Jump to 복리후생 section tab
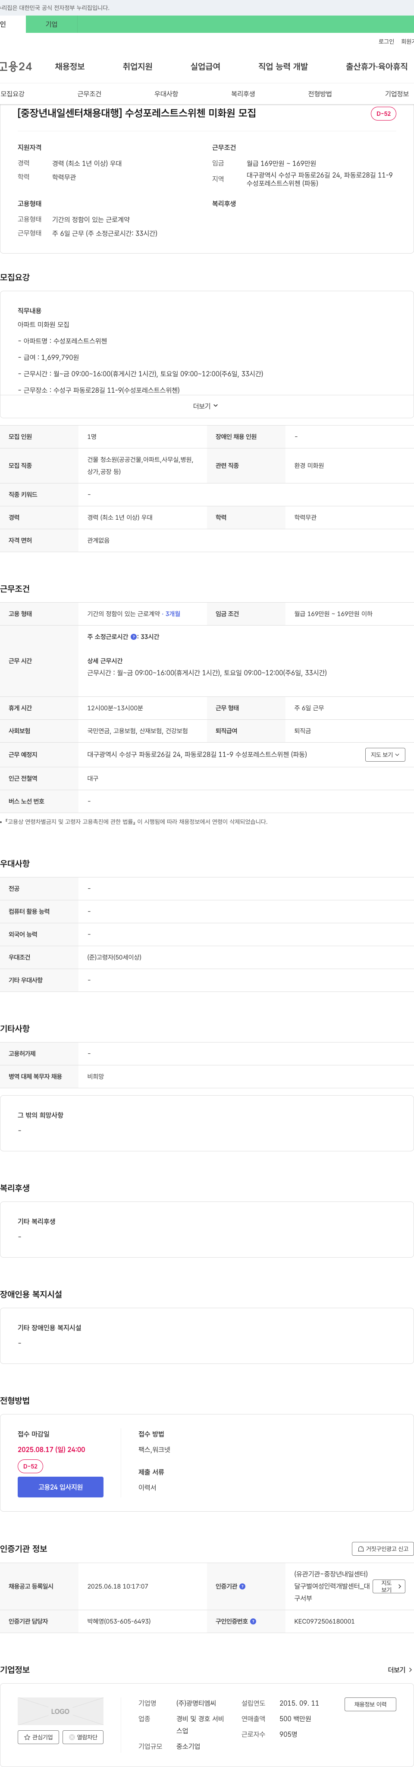Image resolution: width=414 pixels, height=1767 pixels. pyautogui.click(x=243, y=94)
